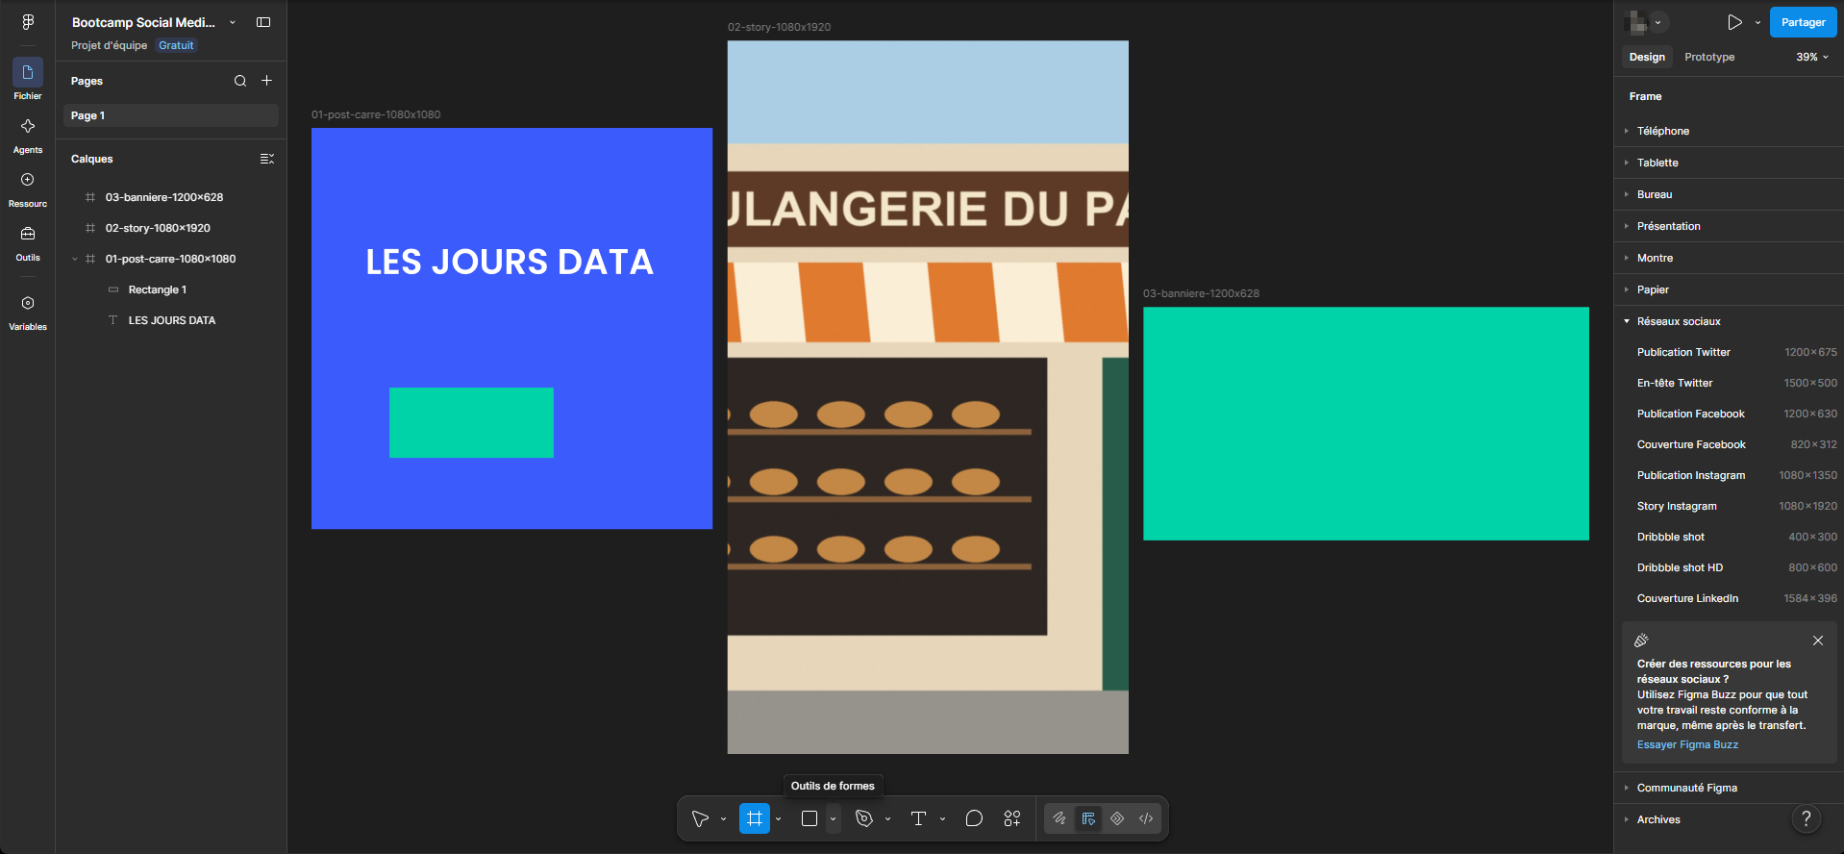Click the Partager button
1844x854 pixels.
pos(1803,22)
